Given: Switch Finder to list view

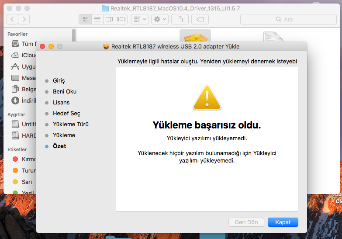Looking at the screenshot, I should tap(97, 19).
